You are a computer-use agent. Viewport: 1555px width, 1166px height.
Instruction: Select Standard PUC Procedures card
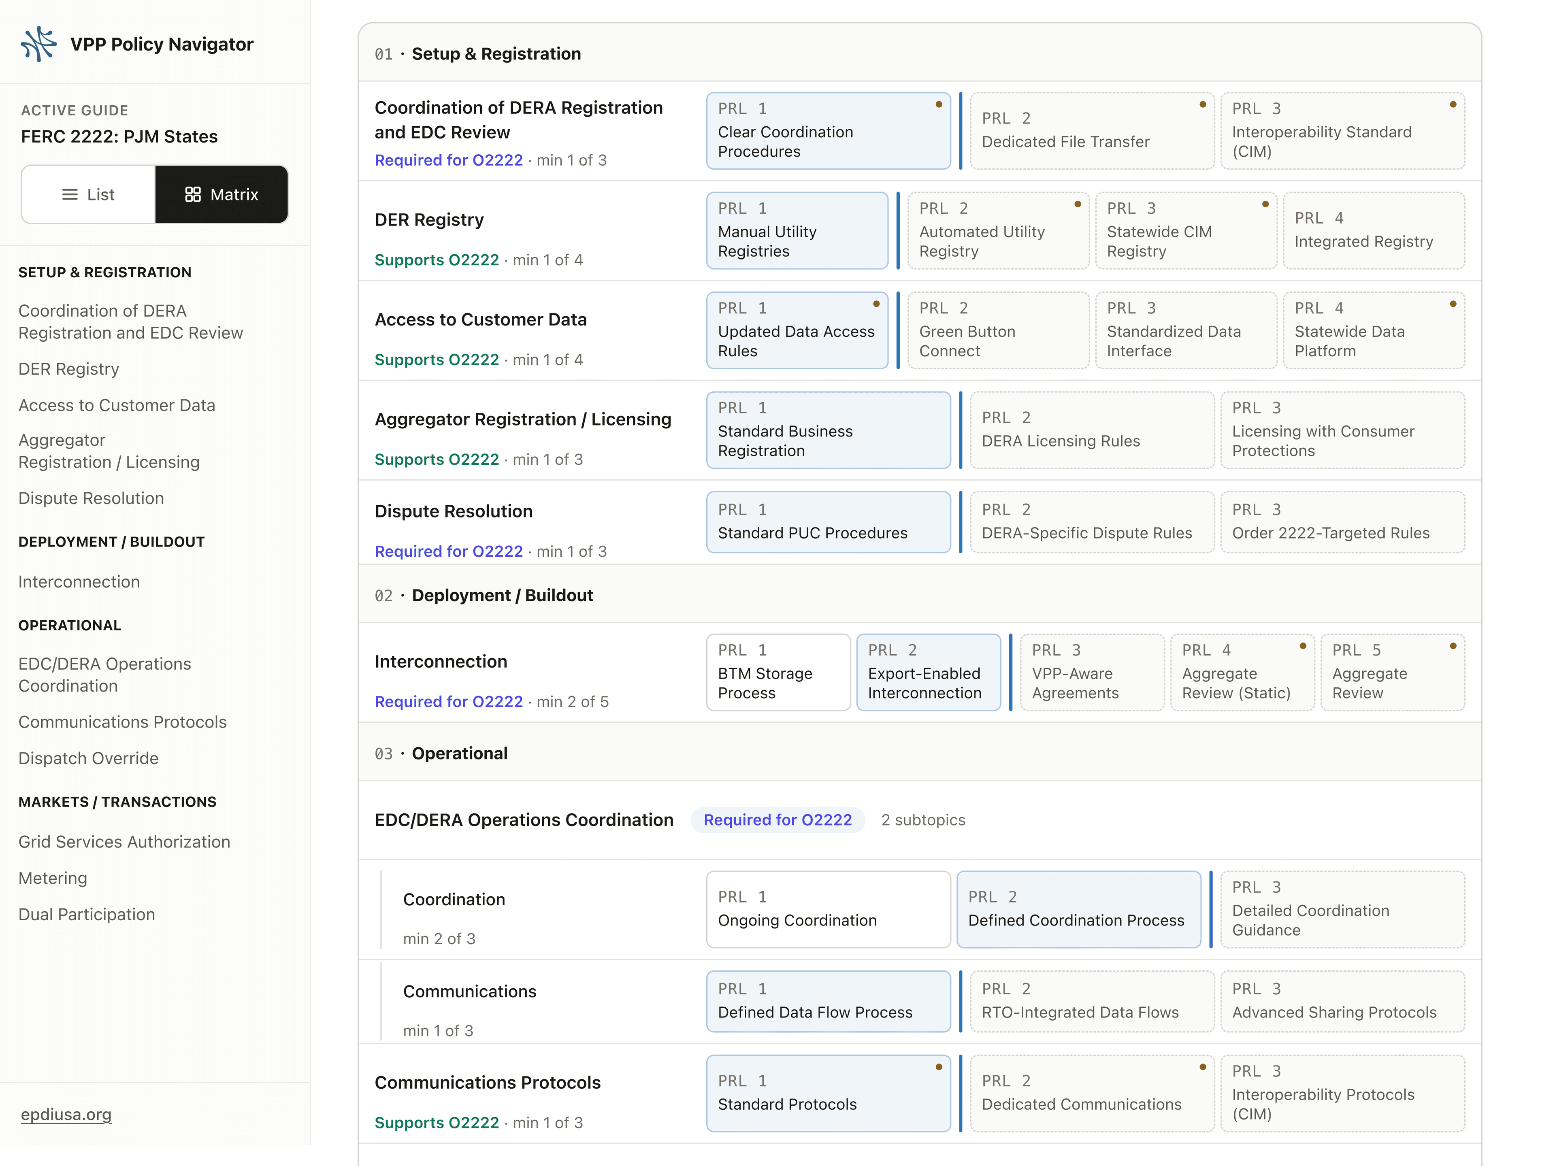pos(828,522)
